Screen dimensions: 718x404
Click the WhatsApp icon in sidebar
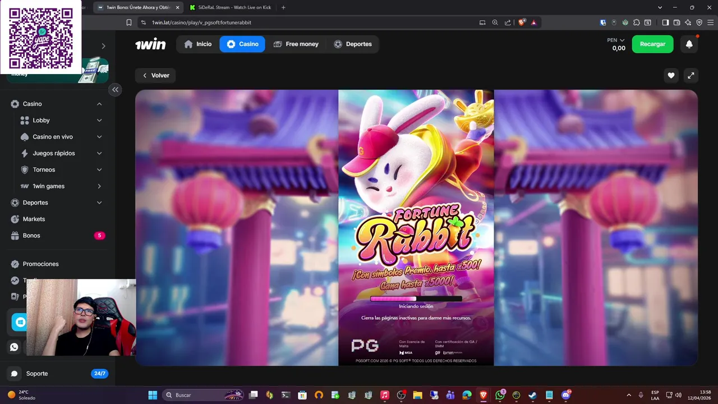[15, 347]
